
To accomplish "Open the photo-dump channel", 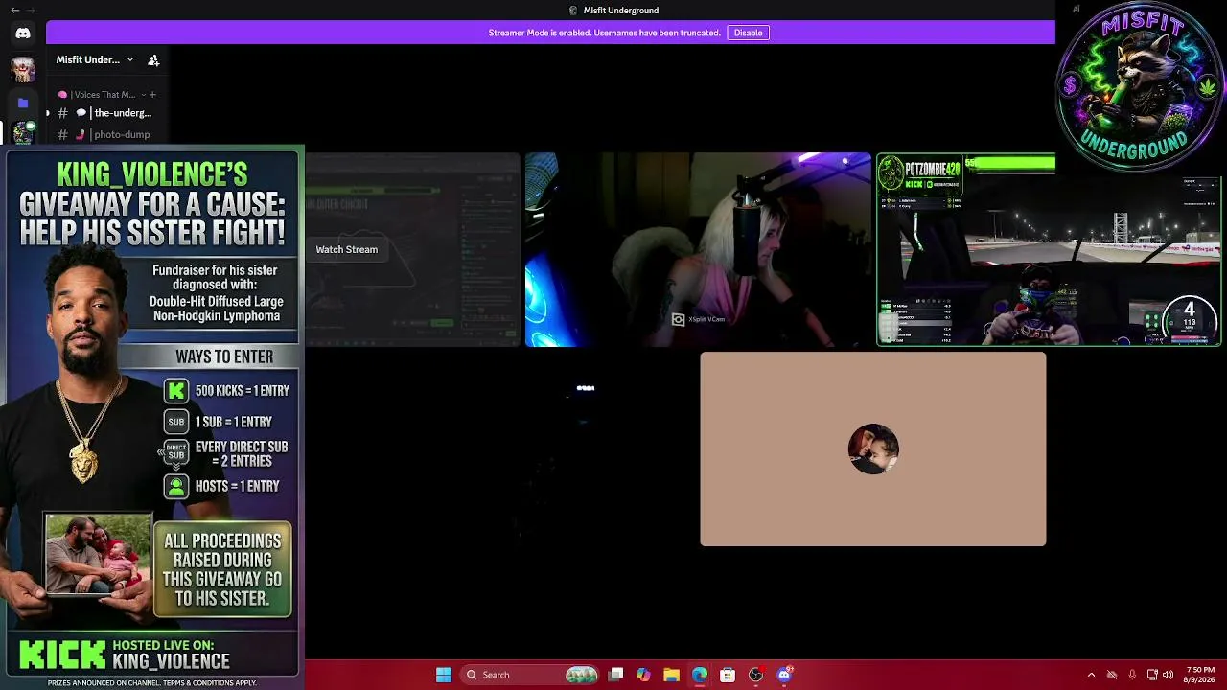I will (x=104, y=134).
